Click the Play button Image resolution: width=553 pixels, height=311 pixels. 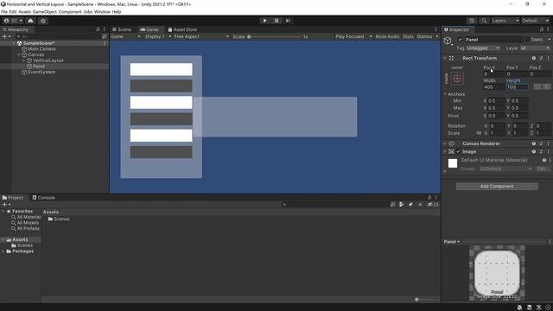265,21
